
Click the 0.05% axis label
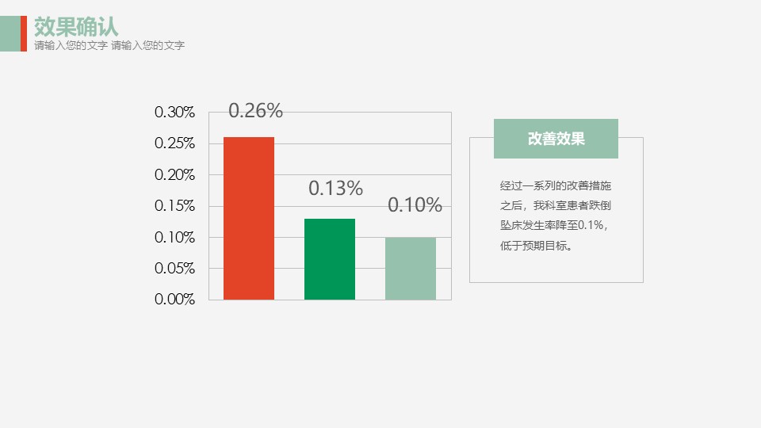pyautogui.click(x=174, y=268)
